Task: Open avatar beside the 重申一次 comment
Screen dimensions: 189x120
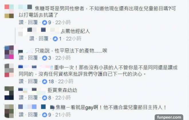Action: (x=9, y=70)
